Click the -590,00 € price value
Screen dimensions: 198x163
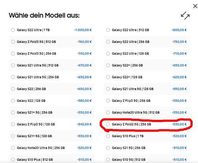[180, 89]
